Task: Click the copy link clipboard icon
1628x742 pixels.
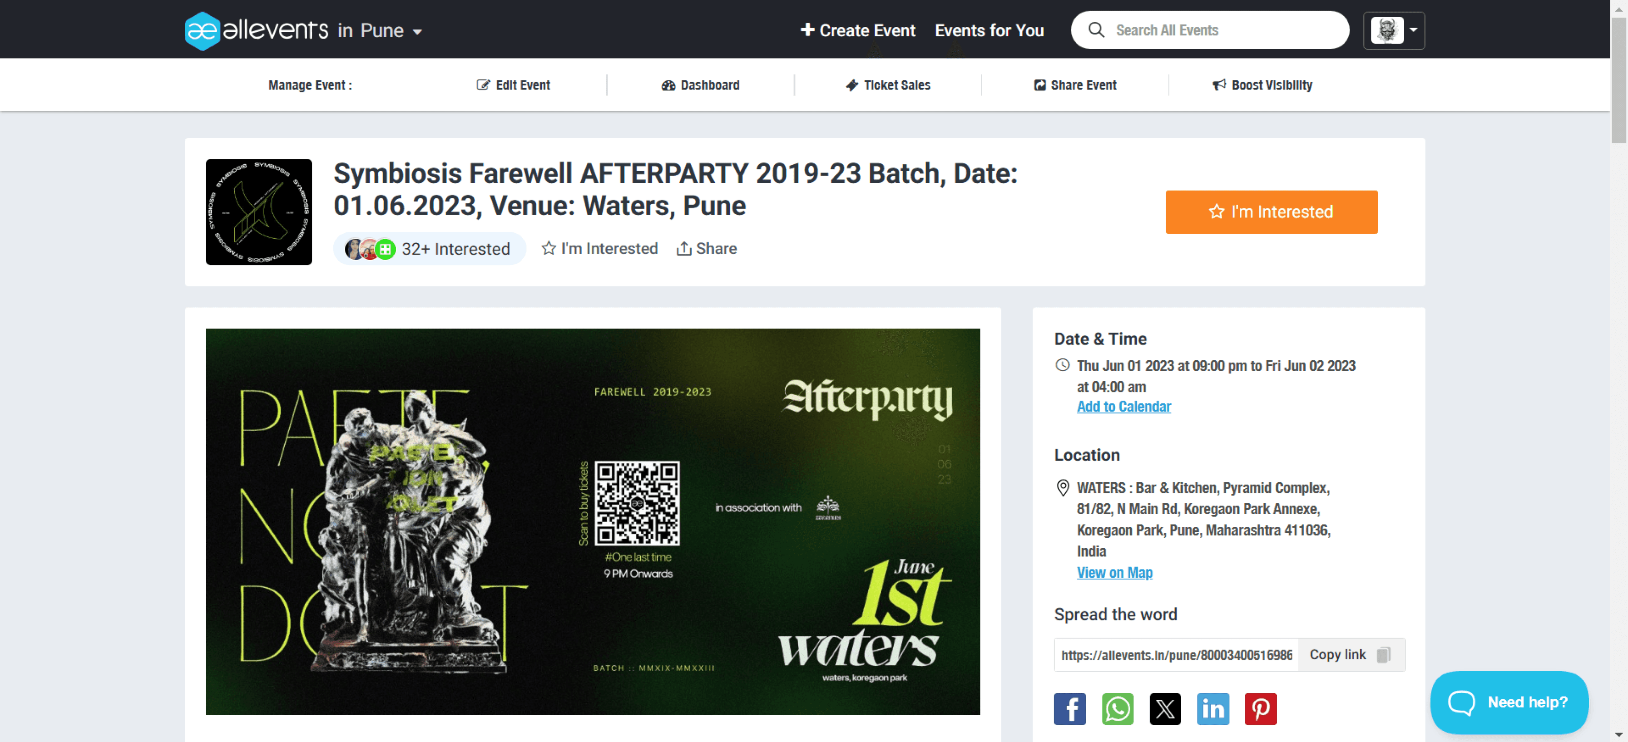Action: coord(1383,655)
